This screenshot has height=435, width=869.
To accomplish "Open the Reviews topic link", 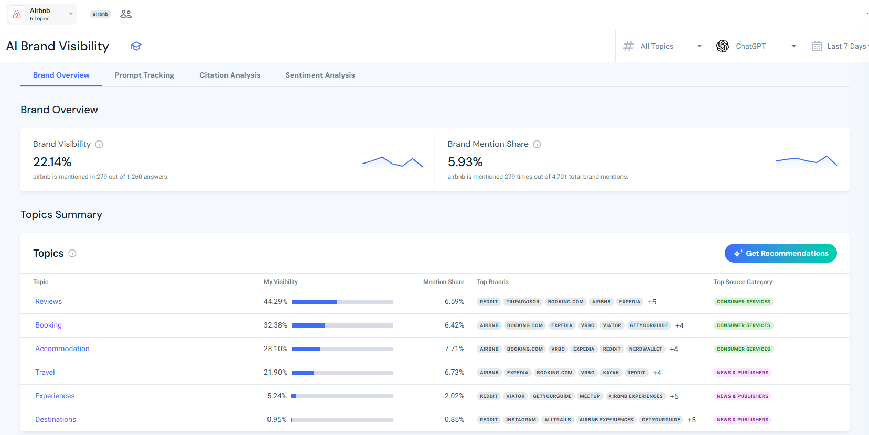I will pyautogui.click(x=48, y=301).
